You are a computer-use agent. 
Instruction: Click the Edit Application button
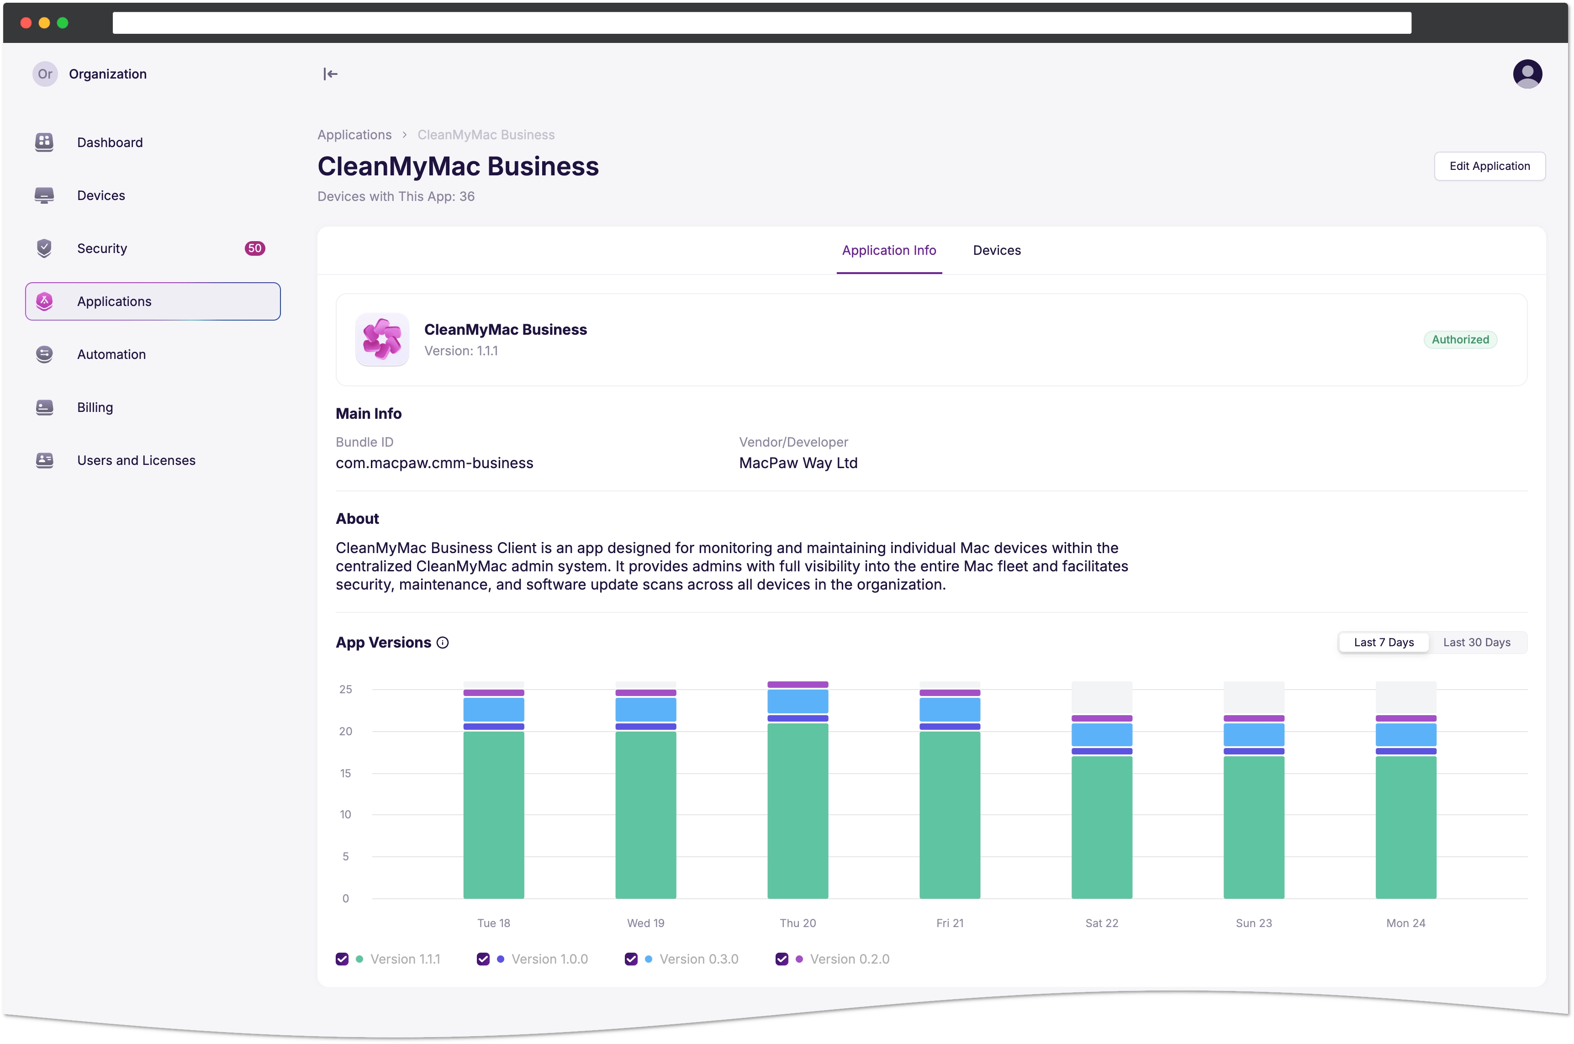coord(1489,166)
